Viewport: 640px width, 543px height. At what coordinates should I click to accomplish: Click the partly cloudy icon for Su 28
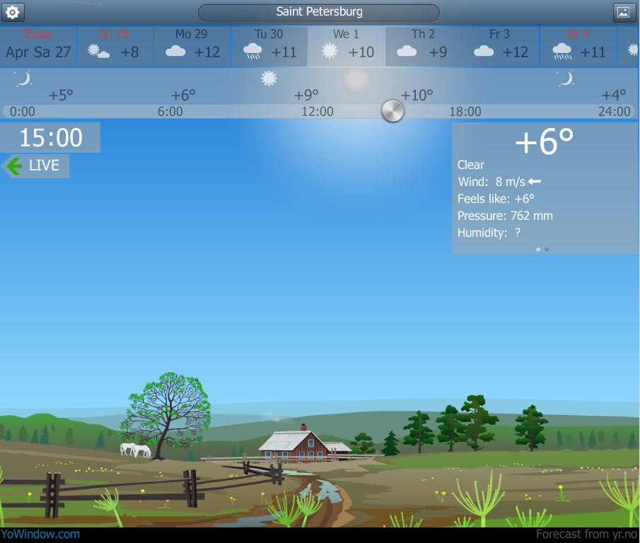click(98, 52)
